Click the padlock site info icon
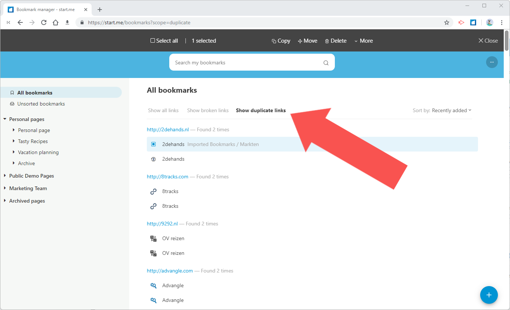The width and height of the screenshot is (510, 310). click(x=82, y=22)
